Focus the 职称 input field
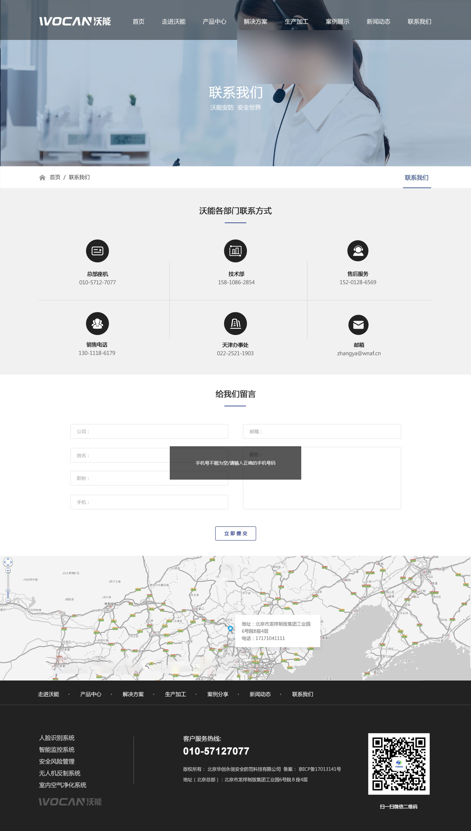471x831 pixels. pyautogui.click(x=149, y=478)
